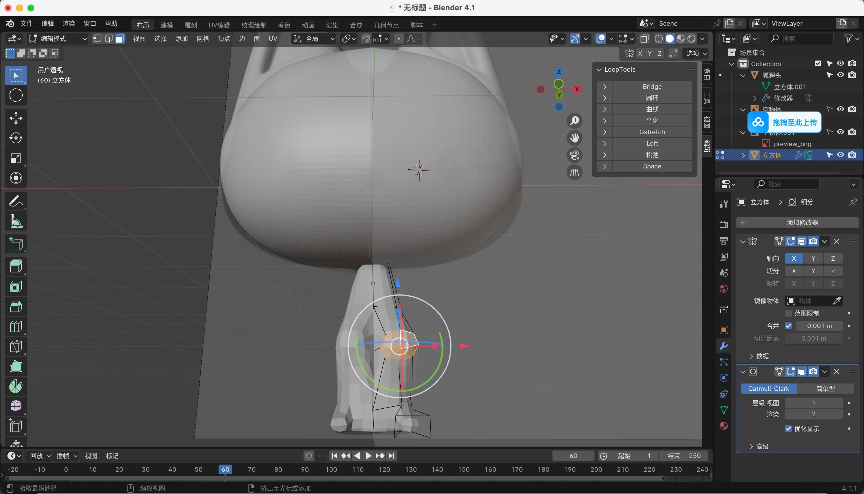
Task: Toggle camera view icon in viewport
Action: pyautogui.click(x=574, y=155)
